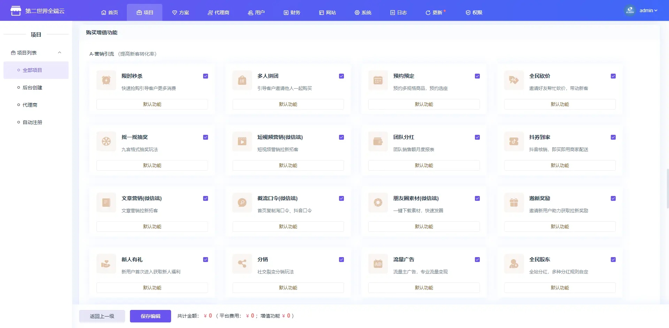669x328 pixels.
Task: Toggle the 团队分红 checkbox
Action: click(477, 137)
